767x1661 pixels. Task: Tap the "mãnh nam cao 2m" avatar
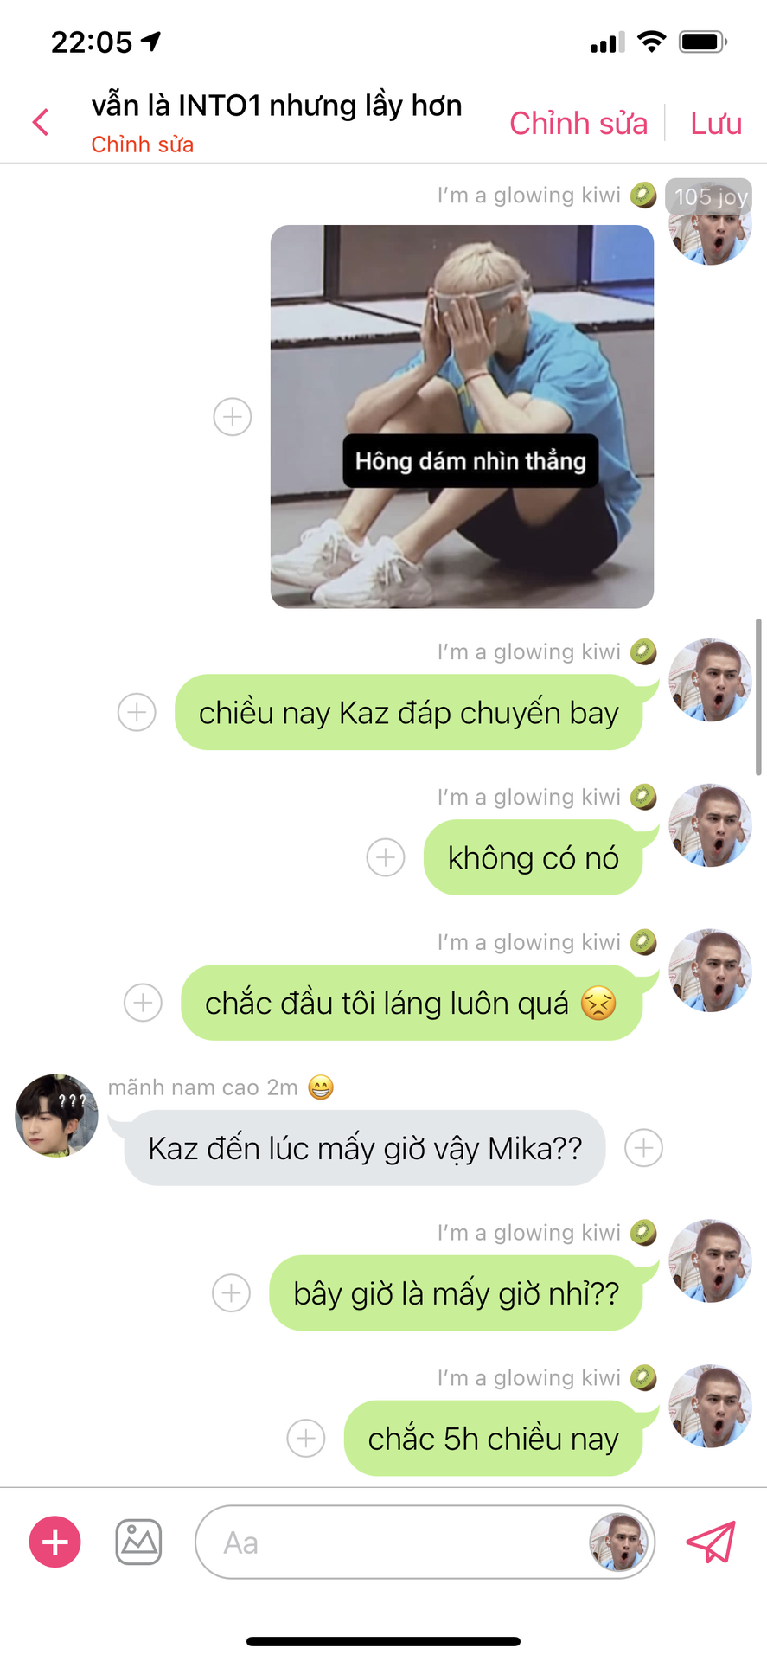tap(56, 1116)
